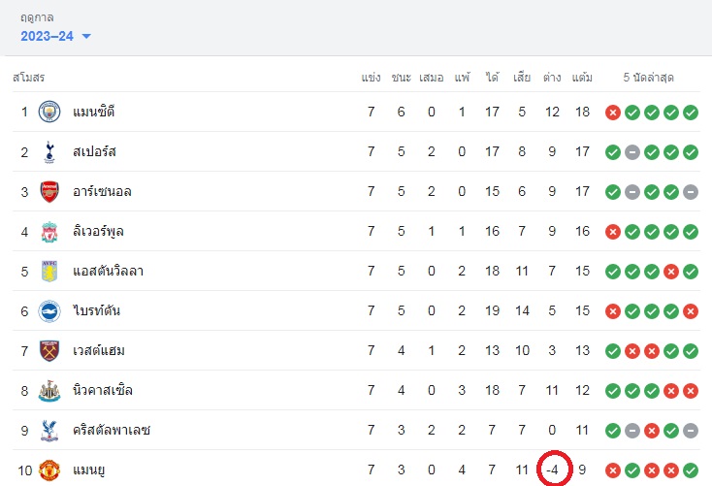
Task: Click the Liverpool club crest
Action: 49,232
